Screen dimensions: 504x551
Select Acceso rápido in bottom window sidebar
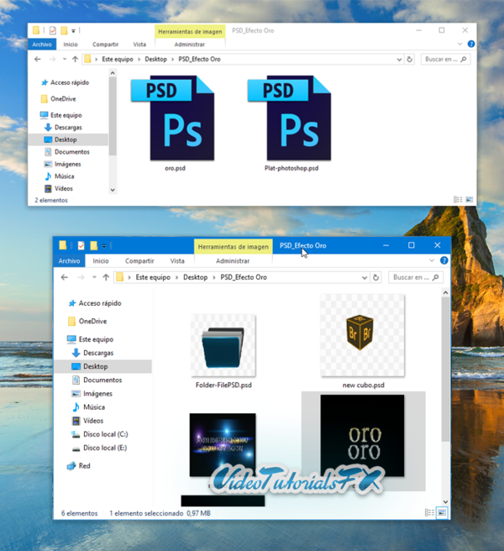(95, 303)
